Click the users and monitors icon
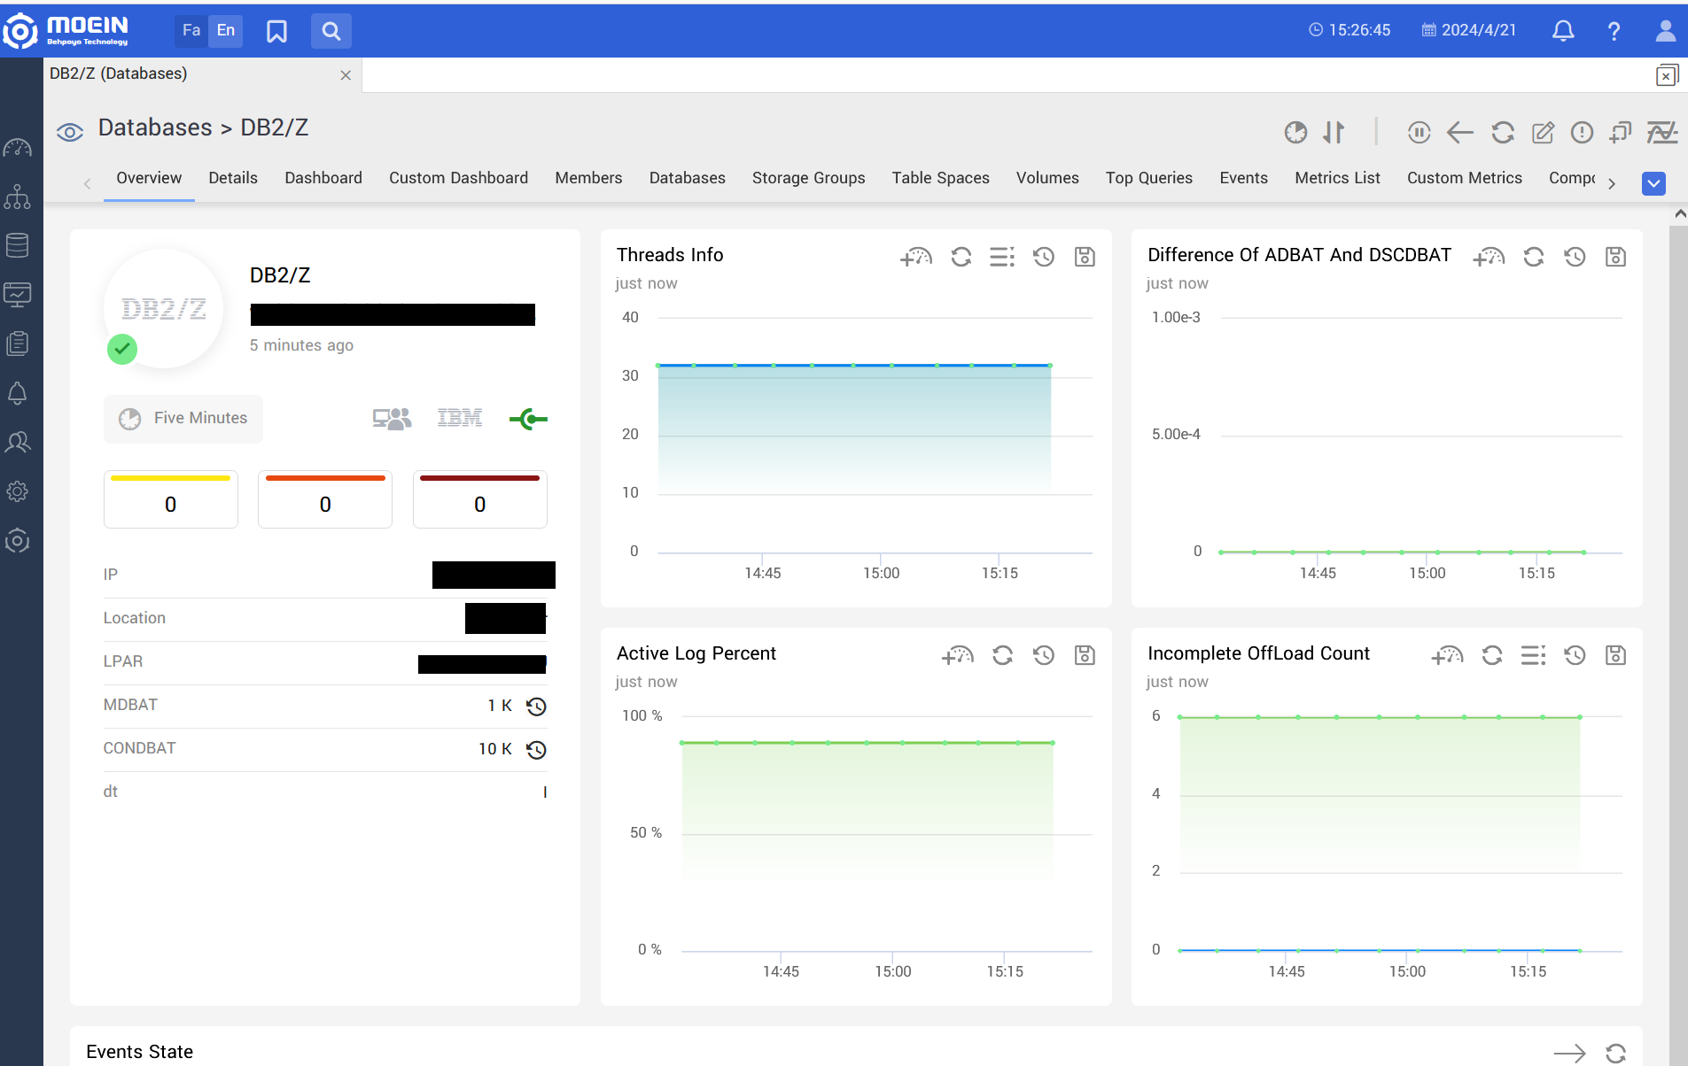 coord(392,419)
